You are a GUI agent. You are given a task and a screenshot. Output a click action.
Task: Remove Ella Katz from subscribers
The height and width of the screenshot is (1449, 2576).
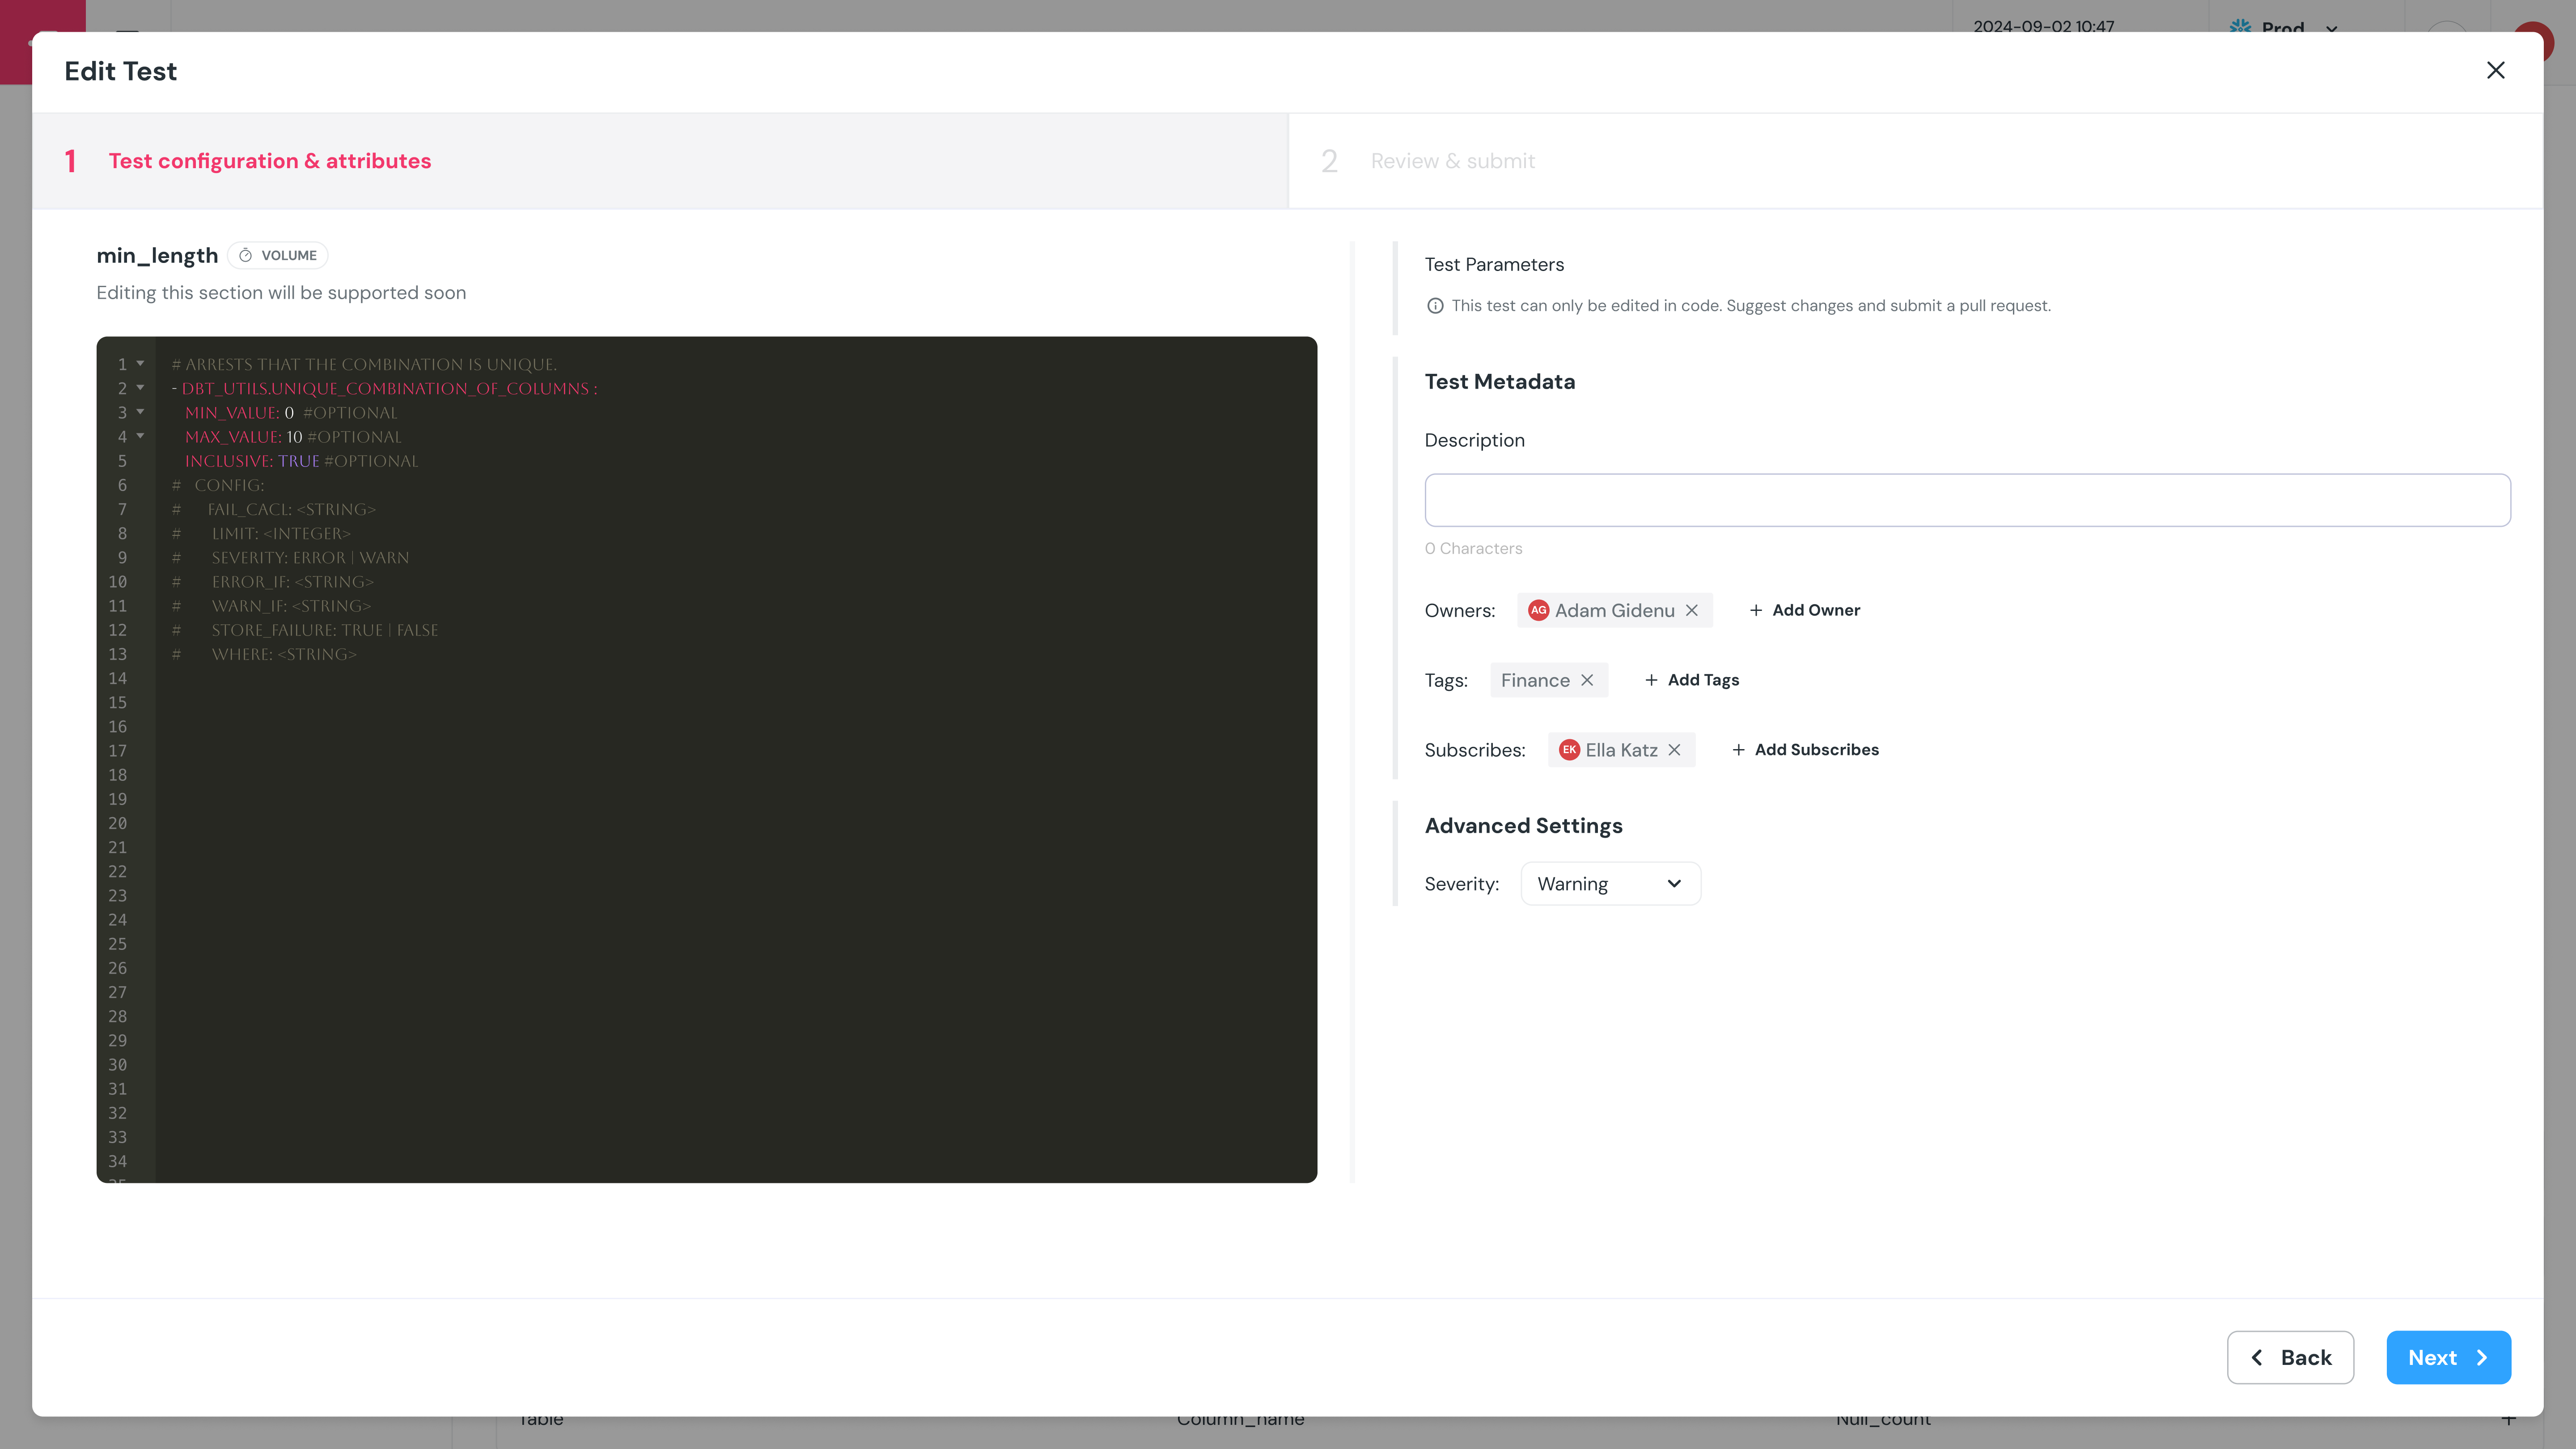point(1674,750)
